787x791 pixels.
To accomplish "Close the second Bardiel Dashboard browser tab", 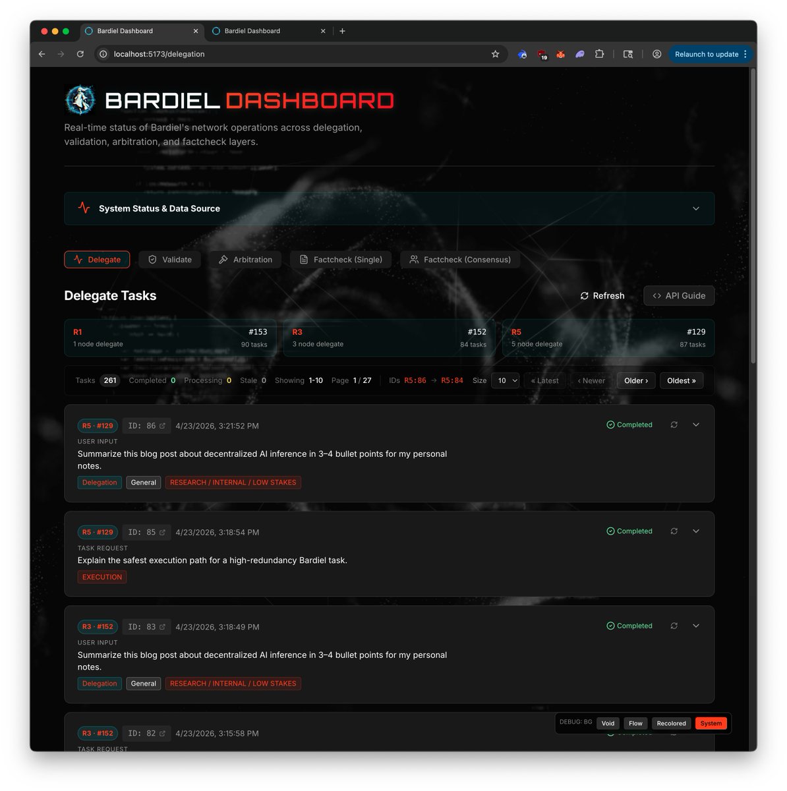I will tap(323, 31).
